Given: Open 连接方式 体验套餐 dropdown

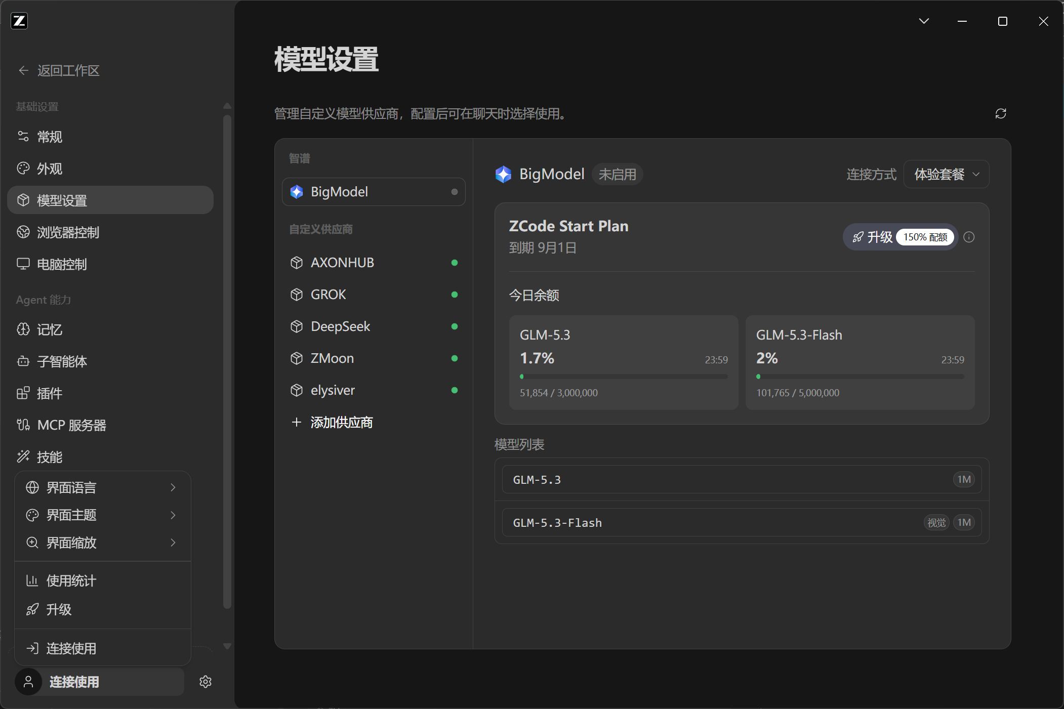Looking at the screenshot, I should (946, 175).
